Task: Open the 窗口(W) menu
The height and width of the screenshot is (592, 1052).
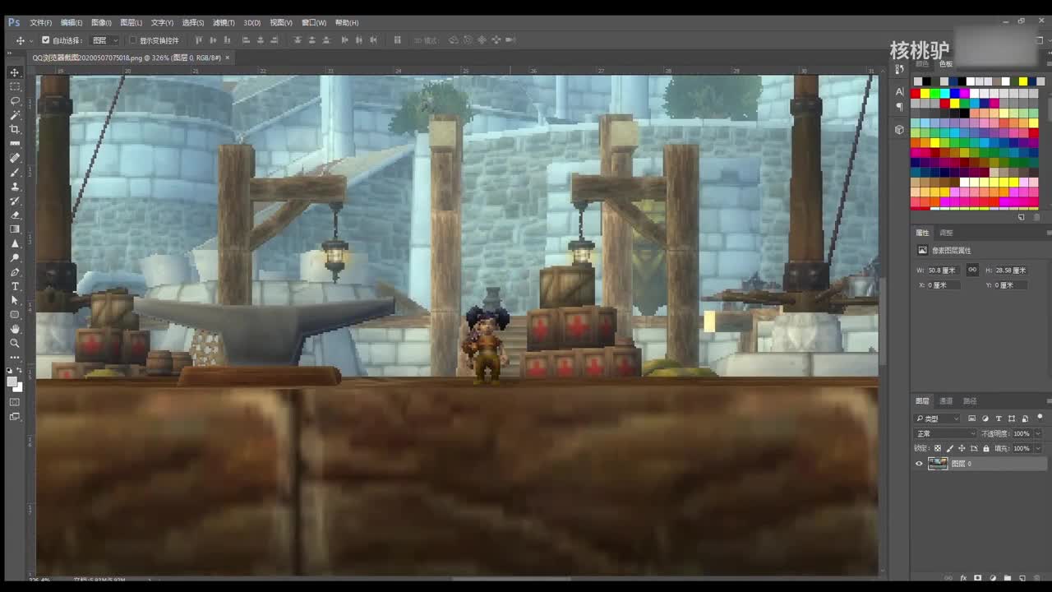Action: click(314, 22)
